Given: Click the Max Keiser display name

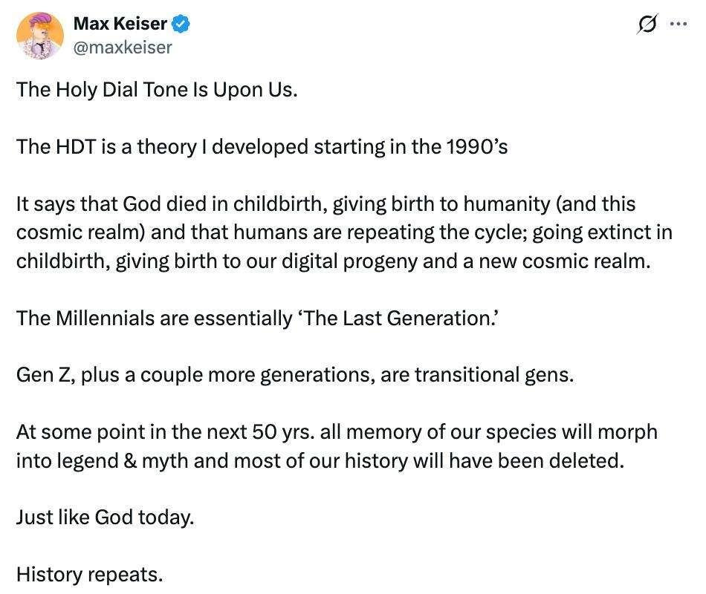Looking at the screenshot, I should pos(120,24).
